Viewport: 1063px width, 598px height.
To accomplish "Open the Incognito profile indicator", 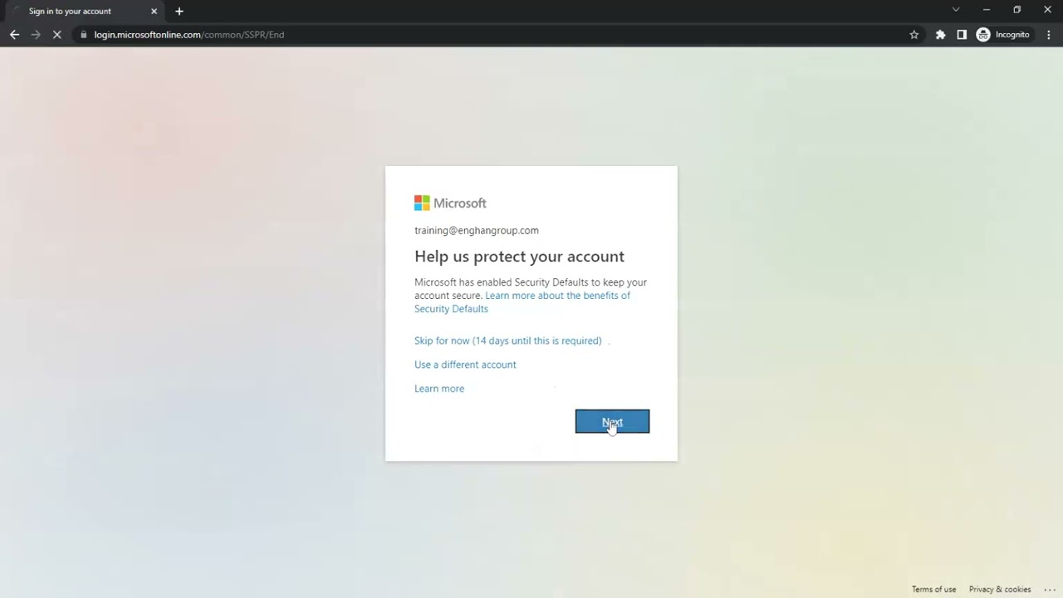I will 1003,35.
